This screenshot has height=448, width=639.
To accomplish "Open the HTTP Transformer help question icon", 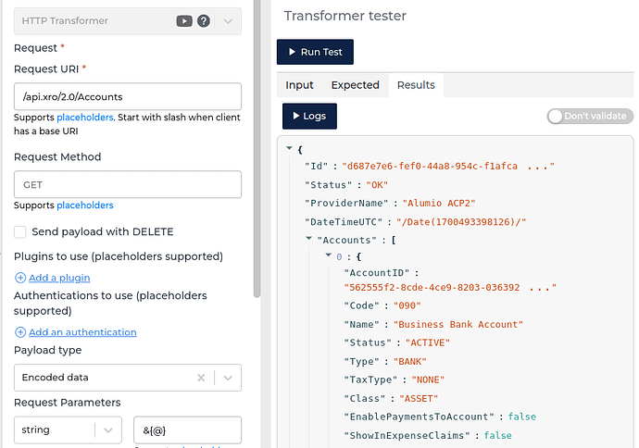I will tap(204, 20).
